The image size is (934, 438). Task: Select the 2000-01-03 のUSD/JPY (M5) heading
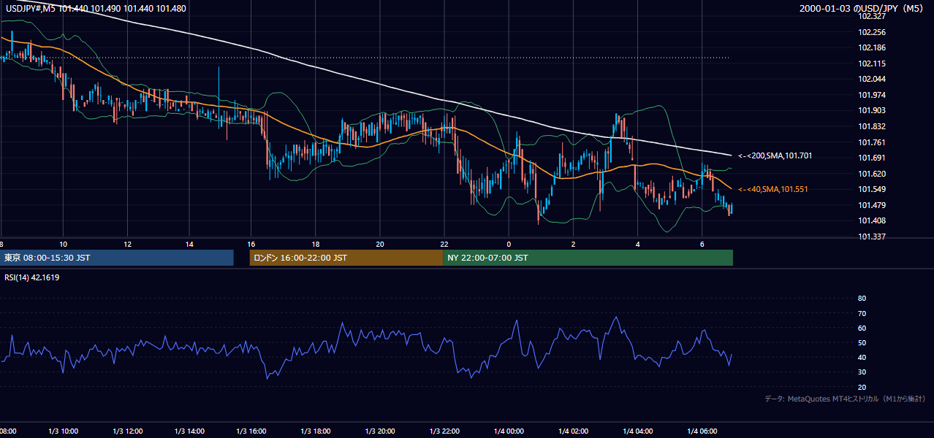click(862, 8)
